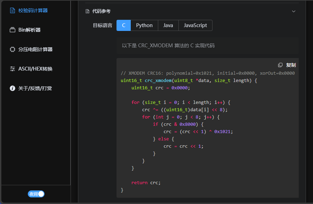The image size is (313, 204).
Task: Click the XMODEM CRC16 comment line
Action: click(208, 73)
